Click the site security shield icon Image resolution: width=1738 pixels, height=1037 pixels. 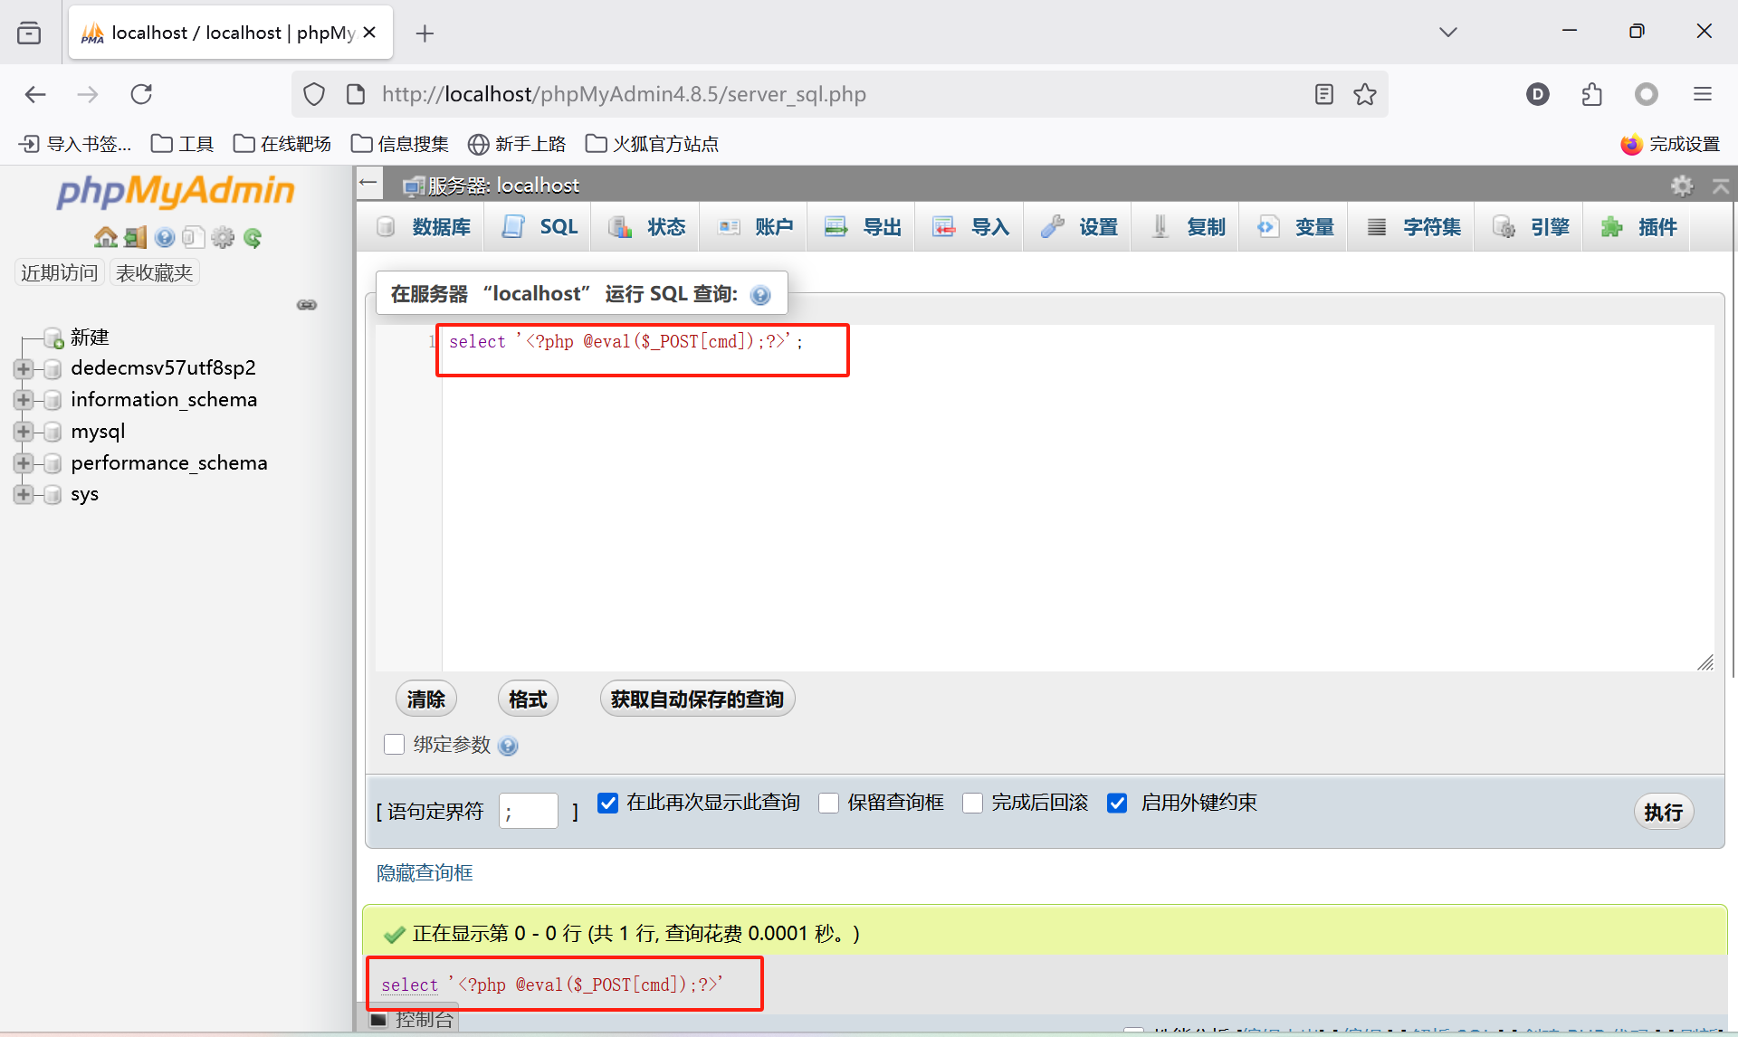(x=314, y=94)
